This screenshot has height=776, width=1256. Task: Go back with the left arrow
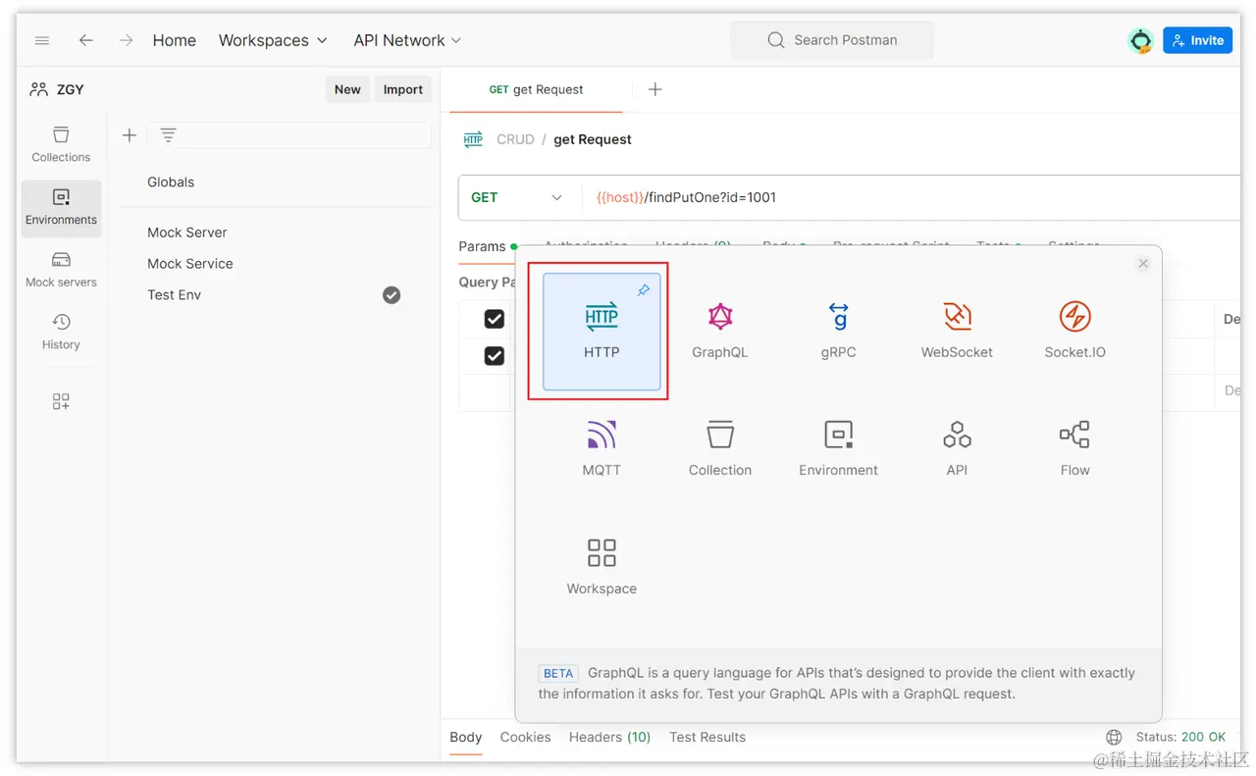click(x=86, y=40)
